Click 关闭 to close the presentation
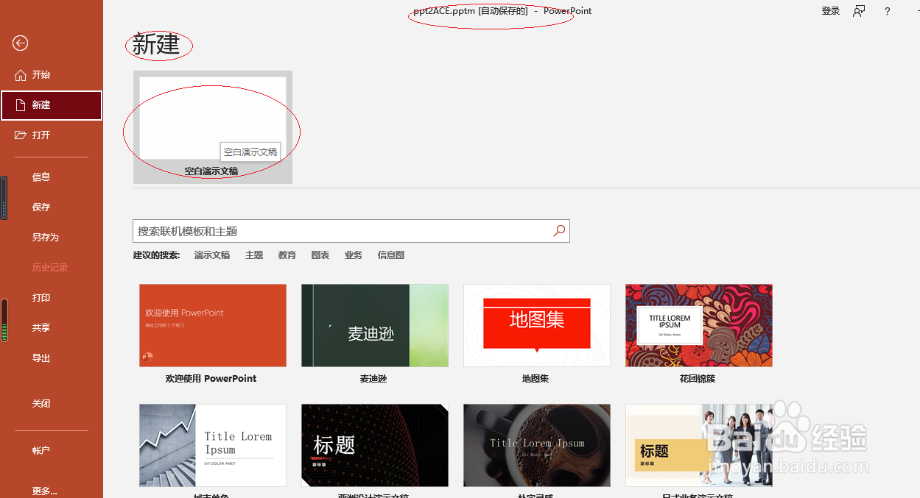 [x=41, y=404]
